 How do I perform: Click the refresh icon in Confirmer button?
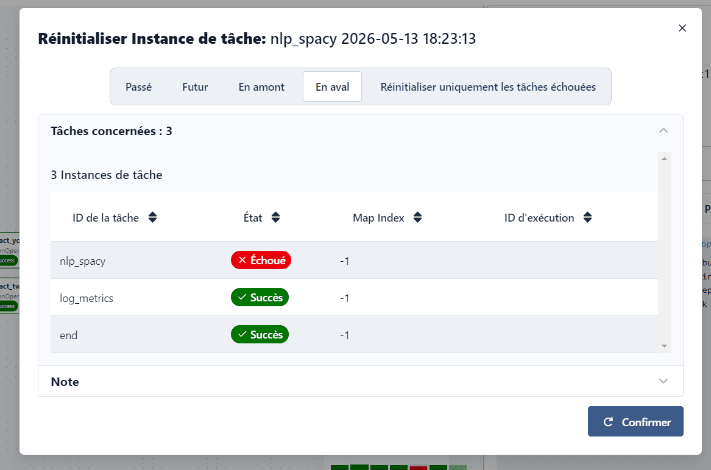[x=609, y=422]
